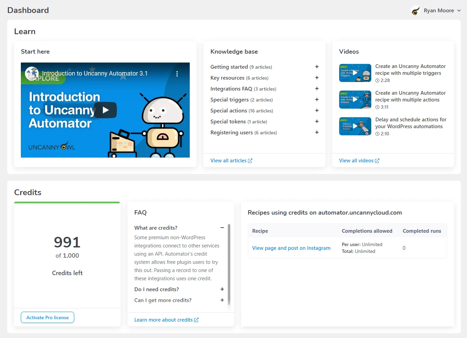
Task: Open the video's three-dot options menu
Action: coord(177,74)
